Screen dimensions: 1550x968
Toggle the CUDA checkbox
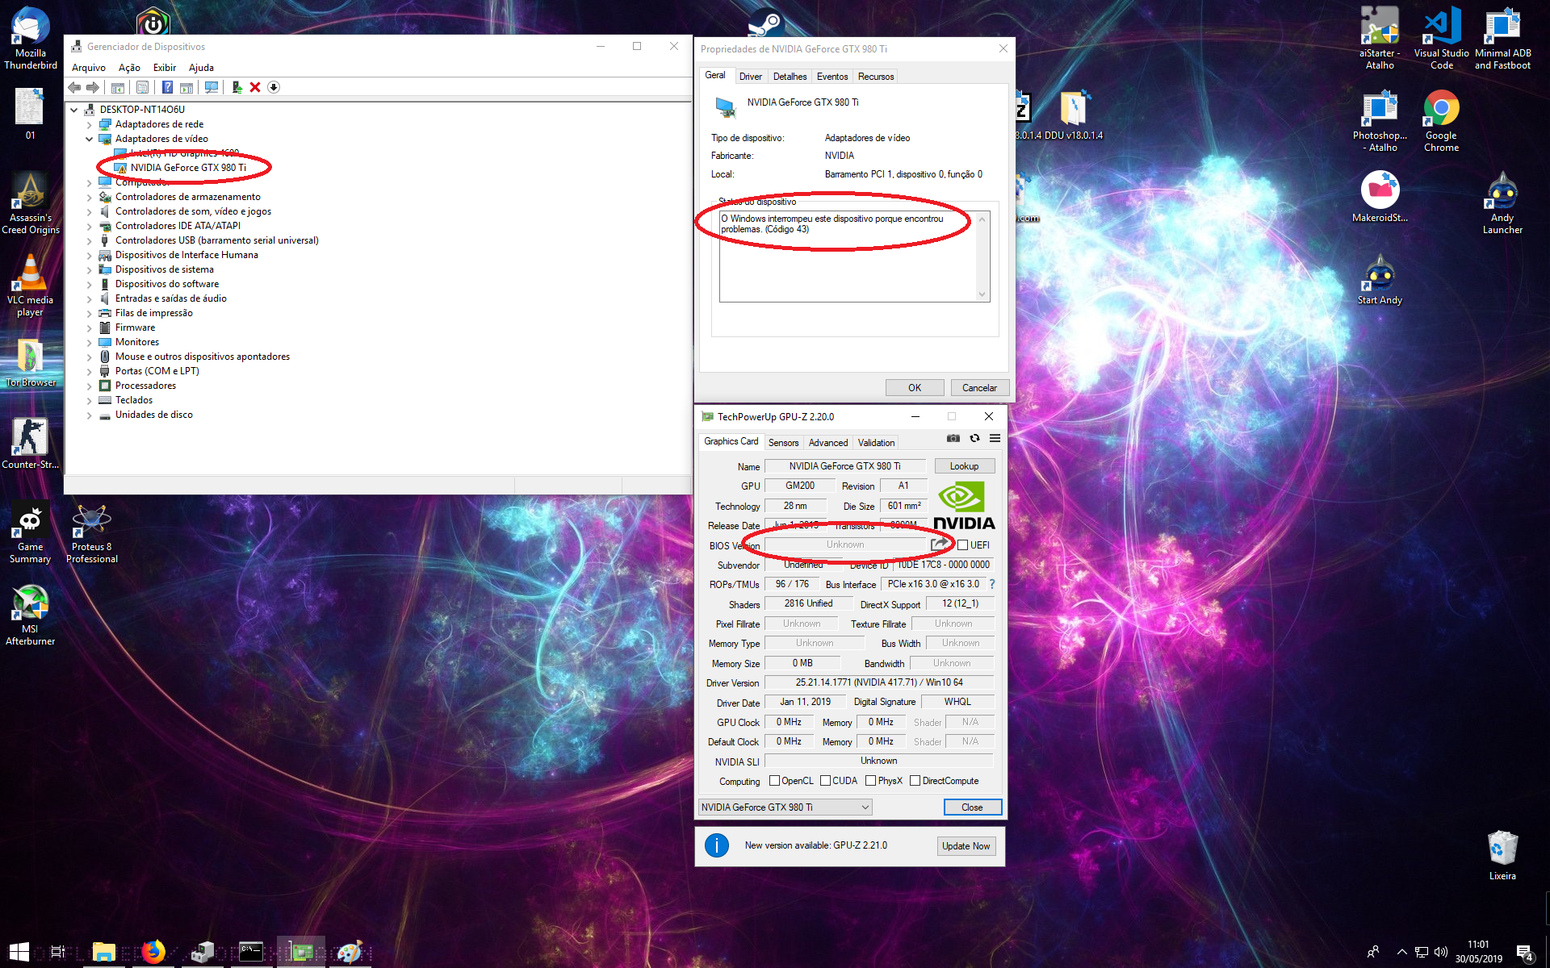pos(825,781)
